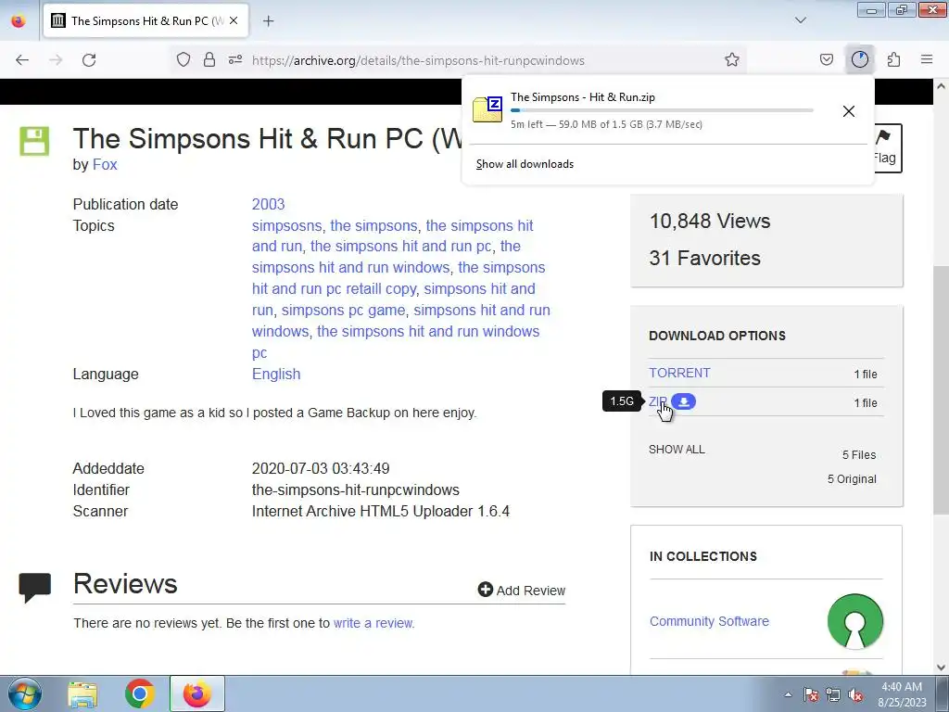Click the ZIP download link

point(657,401)
